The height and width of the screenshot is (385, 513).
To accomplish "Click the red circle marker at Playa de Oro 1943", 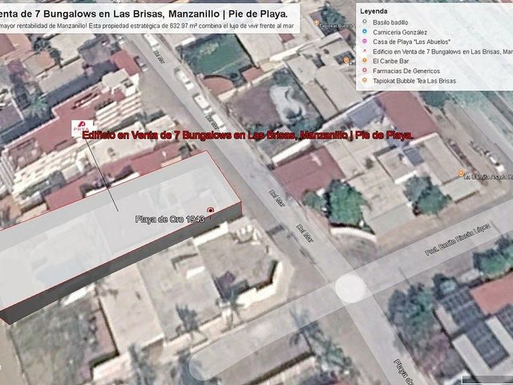I will (210, 210).
